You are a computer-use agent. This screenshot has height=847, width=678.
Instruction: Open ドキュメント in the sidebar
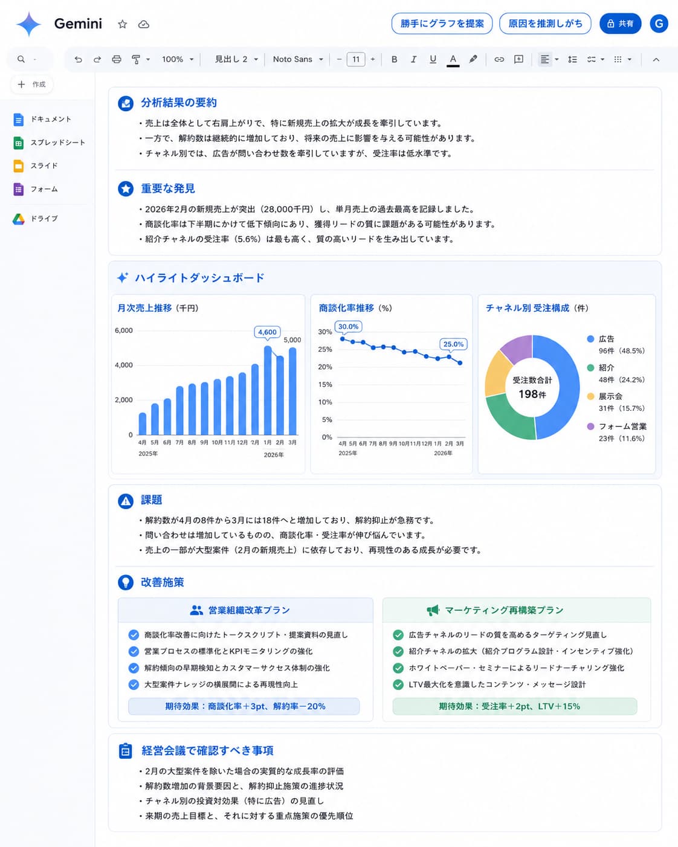tap(42, 120)
